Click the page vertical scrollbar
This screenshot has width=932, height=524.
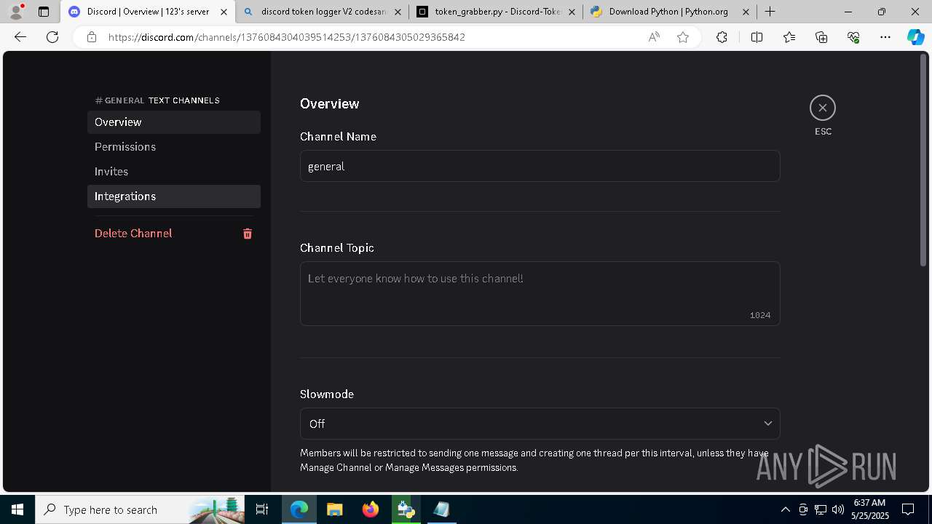(x=923, y=160)
